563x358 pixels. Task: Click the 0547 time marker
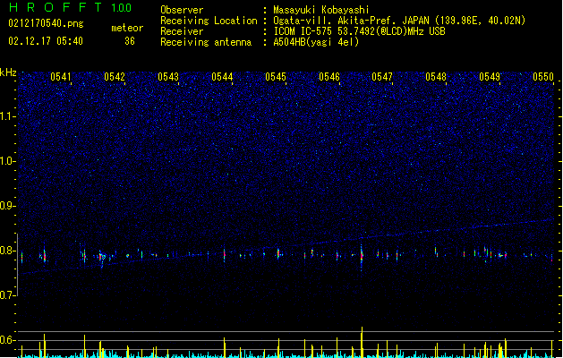click(x=382, y=77)
